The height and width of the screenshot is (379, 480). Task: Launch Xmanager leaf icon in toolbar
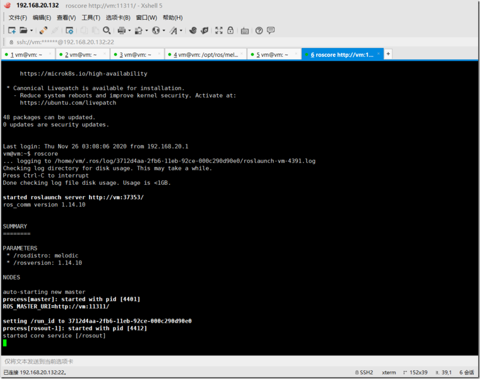[204, 30]
